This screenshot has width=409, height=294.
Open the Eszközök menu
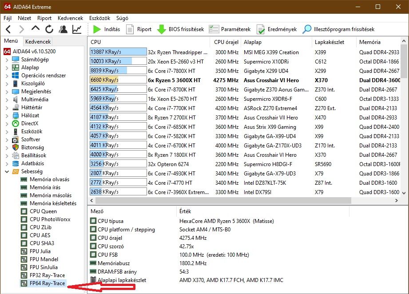(x=99, y=18)
